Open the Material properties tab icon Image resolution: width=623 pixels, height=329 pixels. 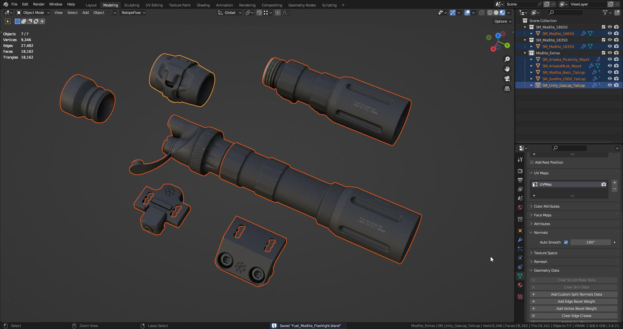click(x=520, y=285)
